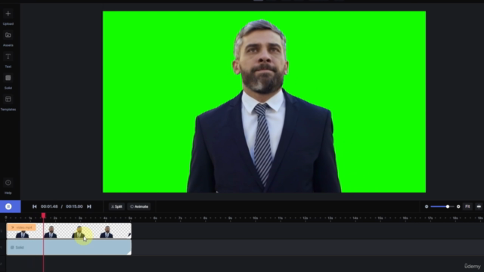Click the current time 00:01.48 display

pyautogui.click(x=49, y=206)
